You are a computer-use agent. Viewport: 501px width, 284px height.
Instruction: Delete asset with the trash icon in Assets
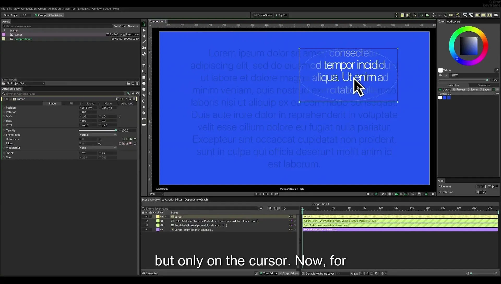click(138, 84)
